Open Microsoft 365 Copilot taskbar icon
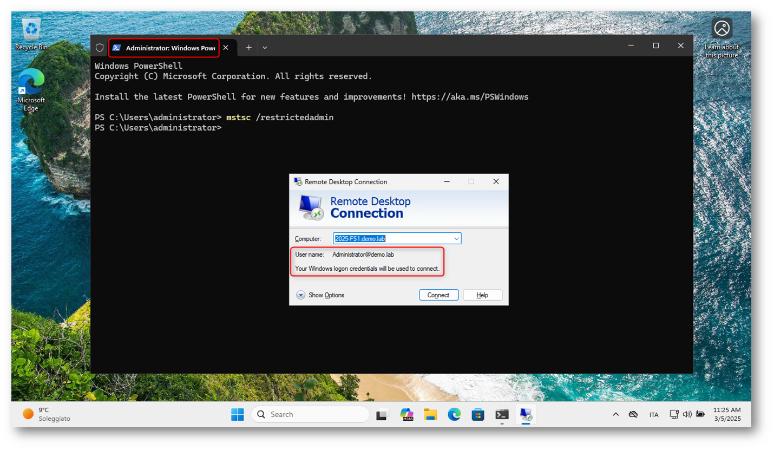Viewport: 774px width, 450px height. click(406, 415)
